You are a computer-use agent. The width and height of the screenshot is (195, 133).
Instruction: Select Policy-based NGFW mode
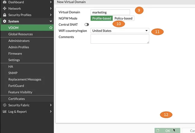coord(123,18)
